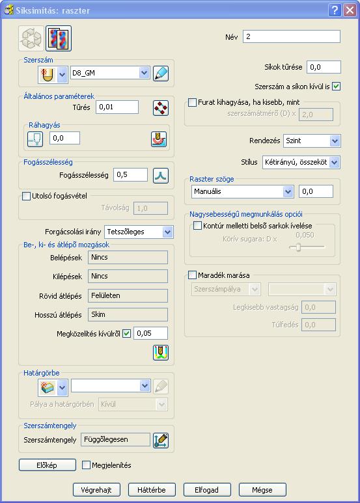The height and width of the screenshot is (503, 360).
Task: Click the Végrehajt button
Action: [x=96, y=490]
